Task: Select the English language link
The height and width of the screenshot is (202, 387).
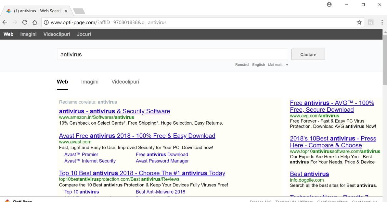Action: (x=258, y=65)
